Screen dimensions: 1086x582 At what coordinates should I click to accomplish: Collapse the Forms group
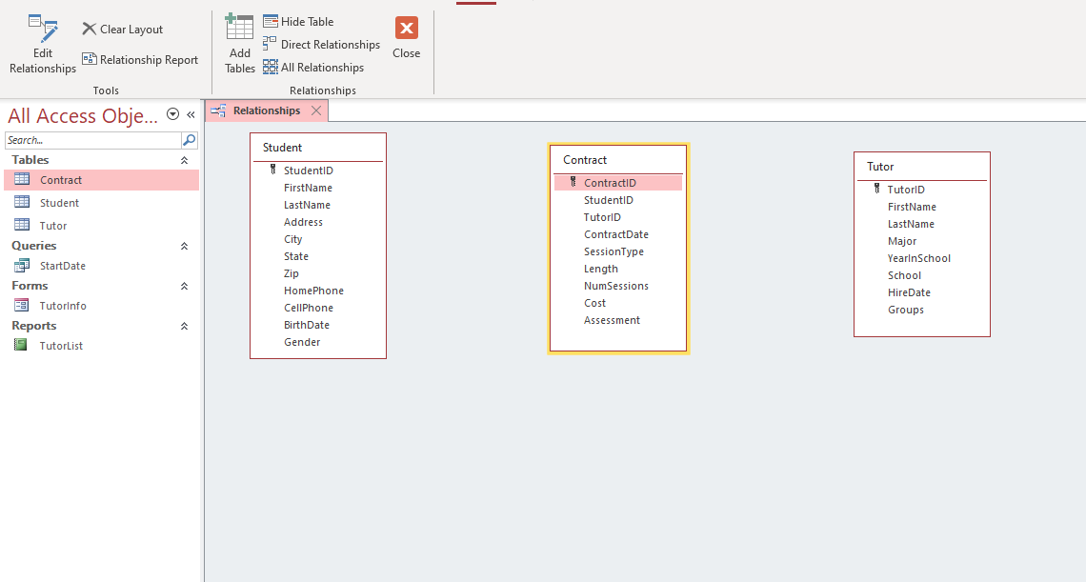[184, 286]
